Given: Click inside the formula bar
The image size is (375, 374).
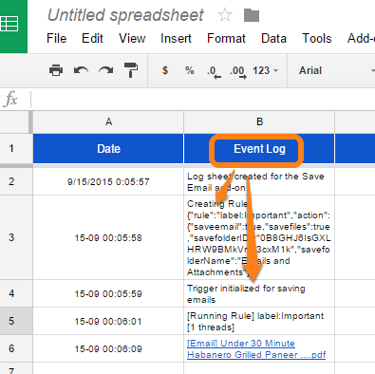Looking at the screenshot, I should pyautogui.click(x=202, y=99).
